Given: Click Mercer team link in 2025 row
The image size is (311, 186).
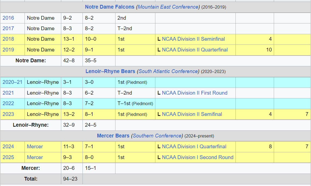Looking at the screenshot, I should [x=35, y=157].
